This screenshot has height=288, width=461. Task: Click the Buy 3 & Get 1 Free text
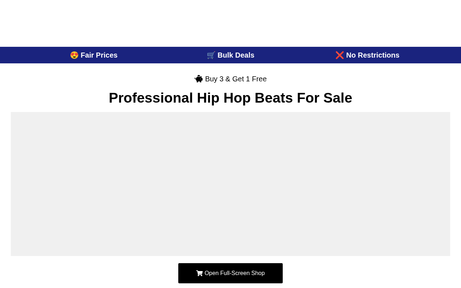coord(236,79)
